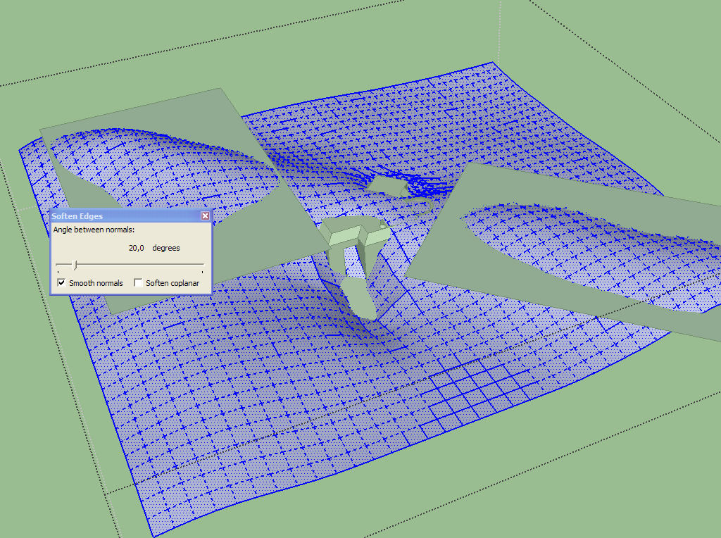Click the Soften Edges title bar text
Image resolution: width=721 pixels, height=538 pixels.
pyautogui.click(x=77, y=216)
